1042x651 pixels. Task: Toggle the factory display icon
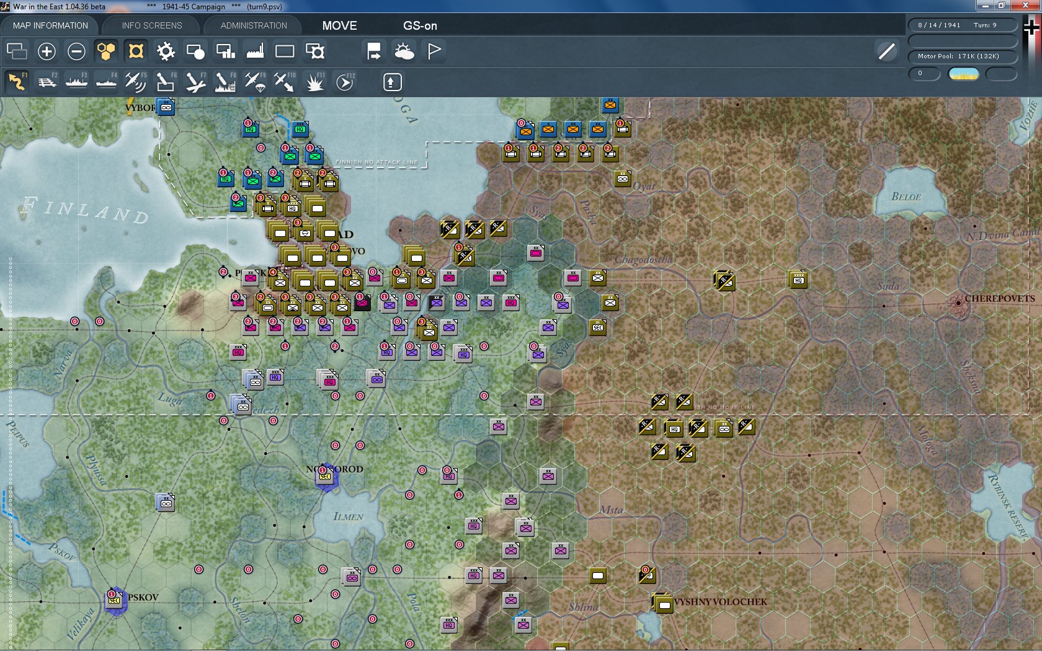click(255, 51)
